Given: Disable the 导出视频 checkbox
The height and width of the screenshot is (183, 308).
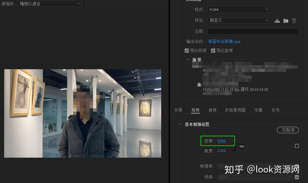Looking at the screenshot, I should (187, 50).
